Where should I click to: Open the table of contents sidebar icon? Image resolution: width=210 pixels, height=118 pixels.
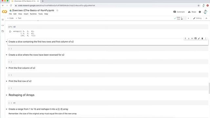click(3, 20)
